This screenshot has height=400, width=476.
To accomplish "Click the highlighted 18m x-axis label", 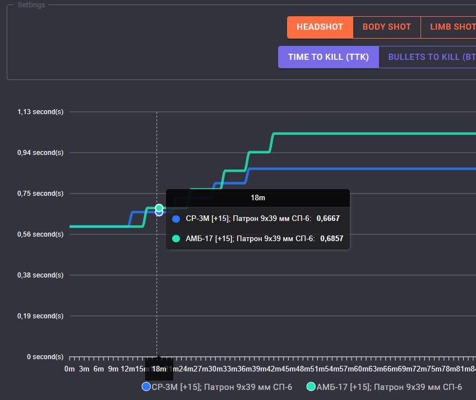I will click(159, 369).
